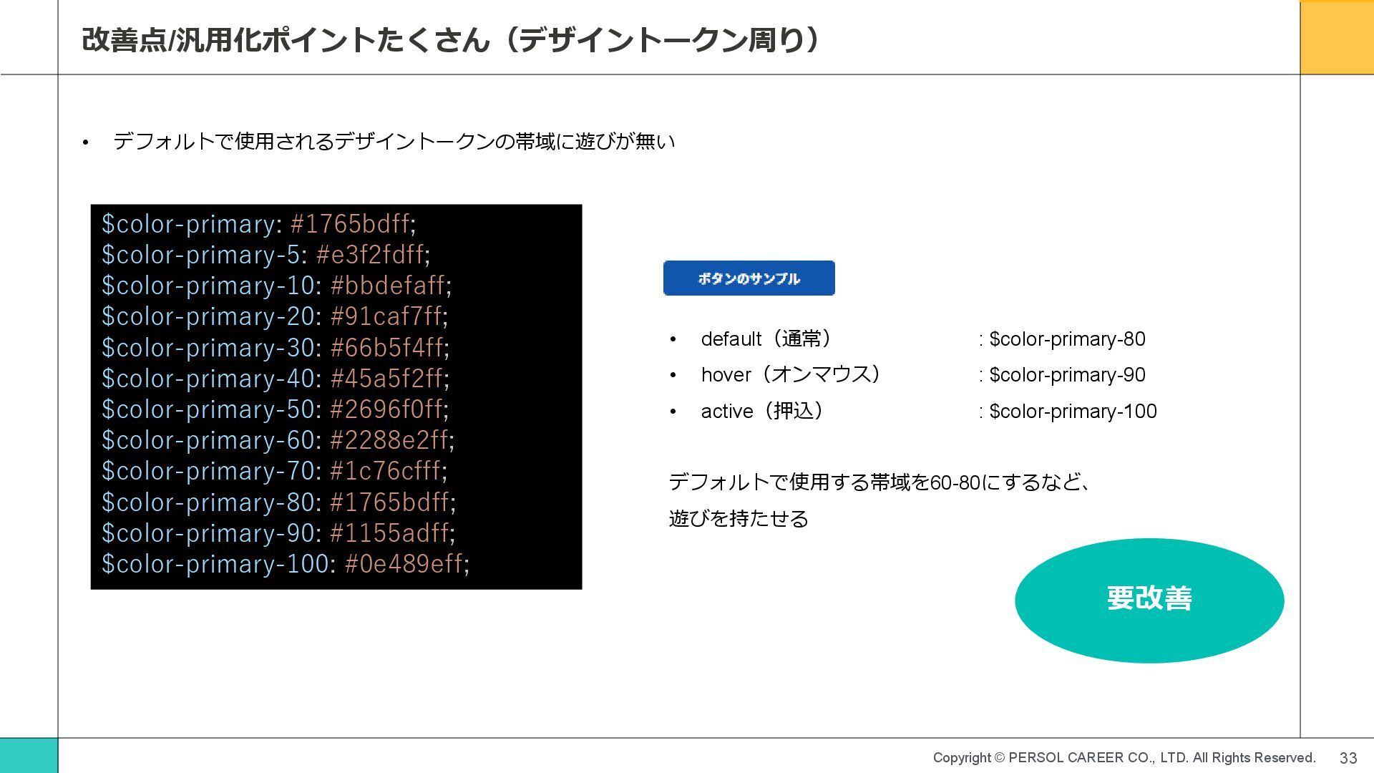
Task: Click the $color-primary-100: #0e489eff line
Action: pyautogui.click(x=286, y=564)
